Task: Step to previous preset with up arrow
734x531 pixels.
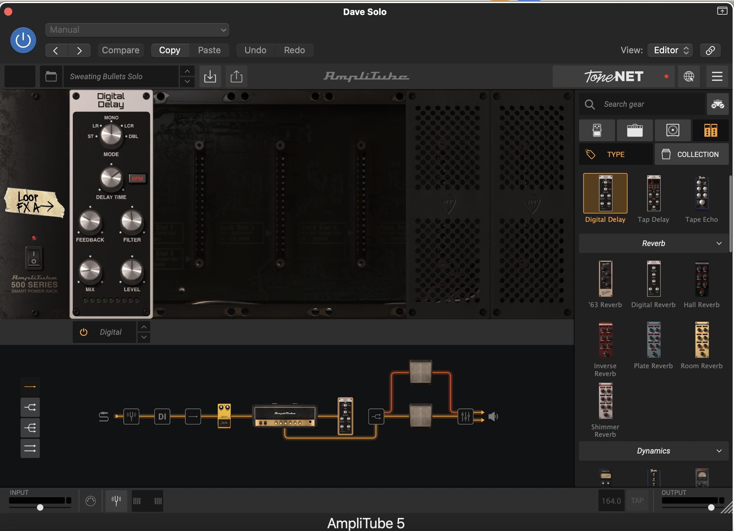Action: point(187,71)
